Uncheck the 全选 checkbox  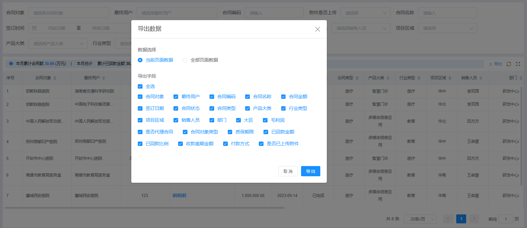point(140,86)
